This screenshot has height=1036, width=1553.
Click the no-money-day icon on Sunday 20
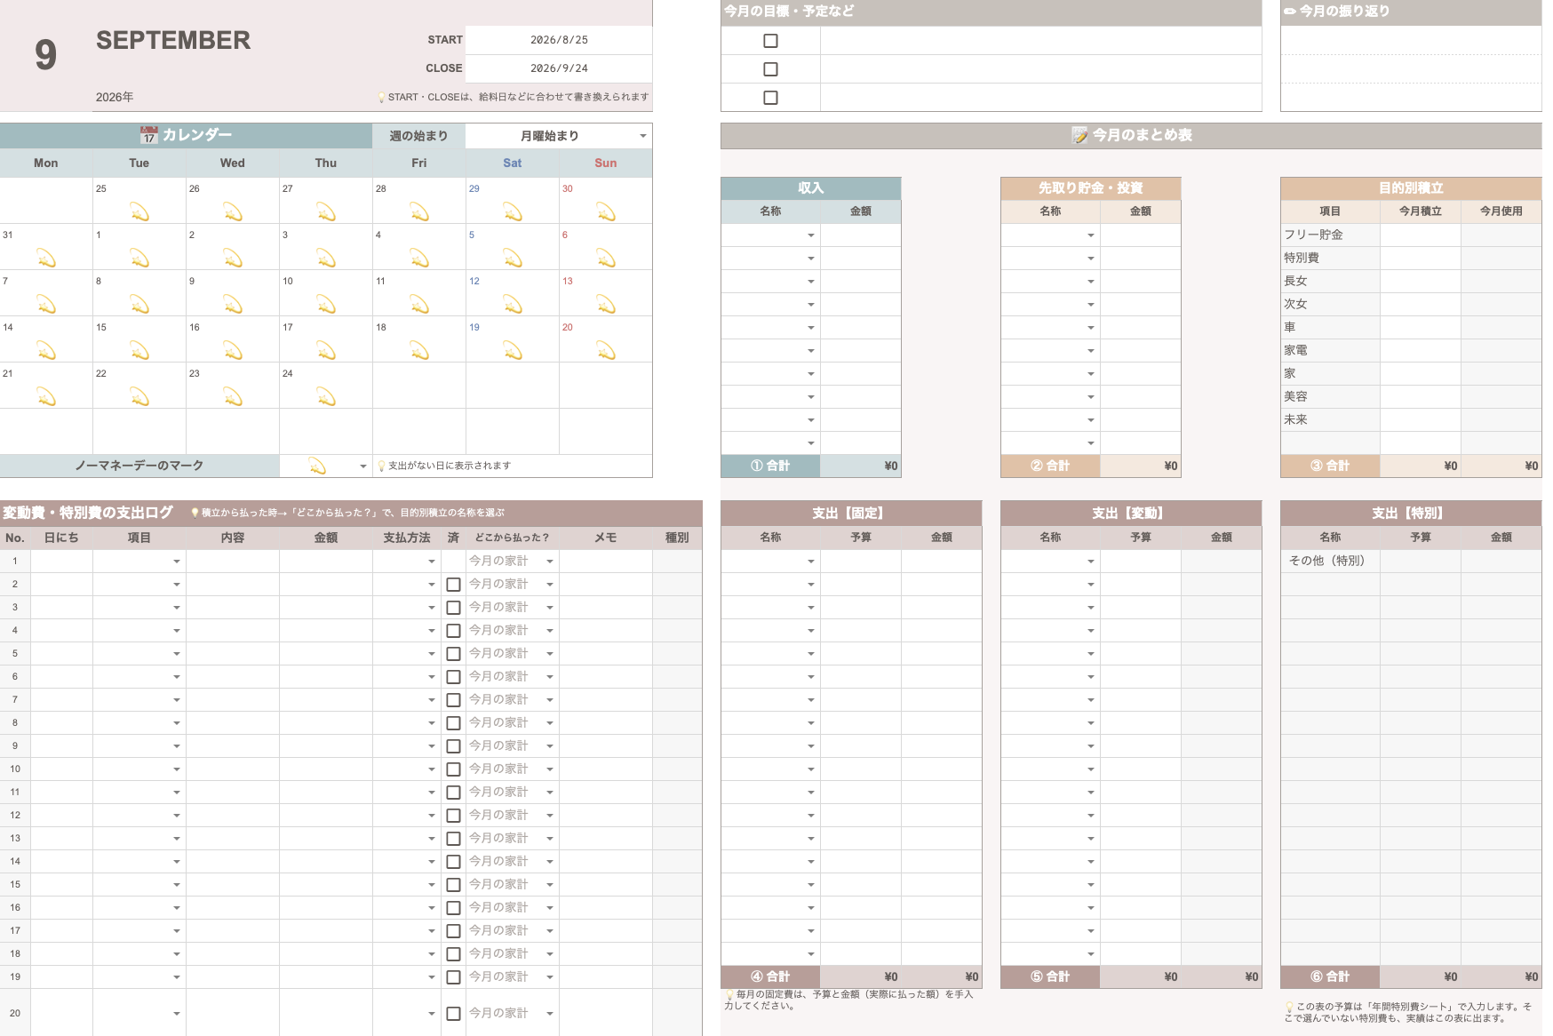click(606, 351)
